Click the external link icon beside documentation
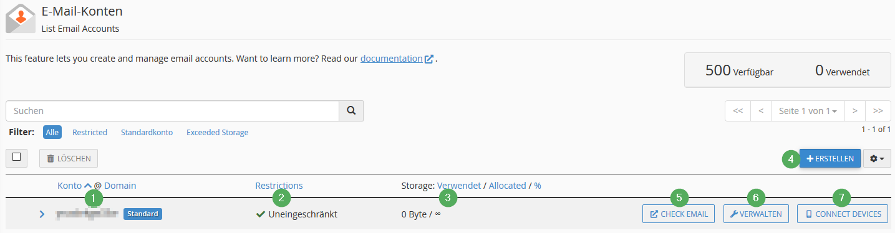 (429, 59)
